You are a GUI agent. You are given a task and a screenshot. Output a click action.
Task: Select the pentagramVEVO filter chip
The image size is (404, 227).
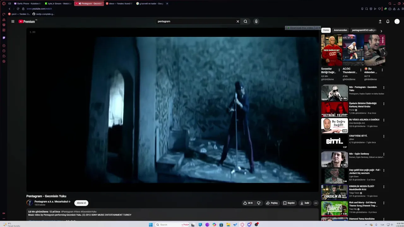[364, 30]
